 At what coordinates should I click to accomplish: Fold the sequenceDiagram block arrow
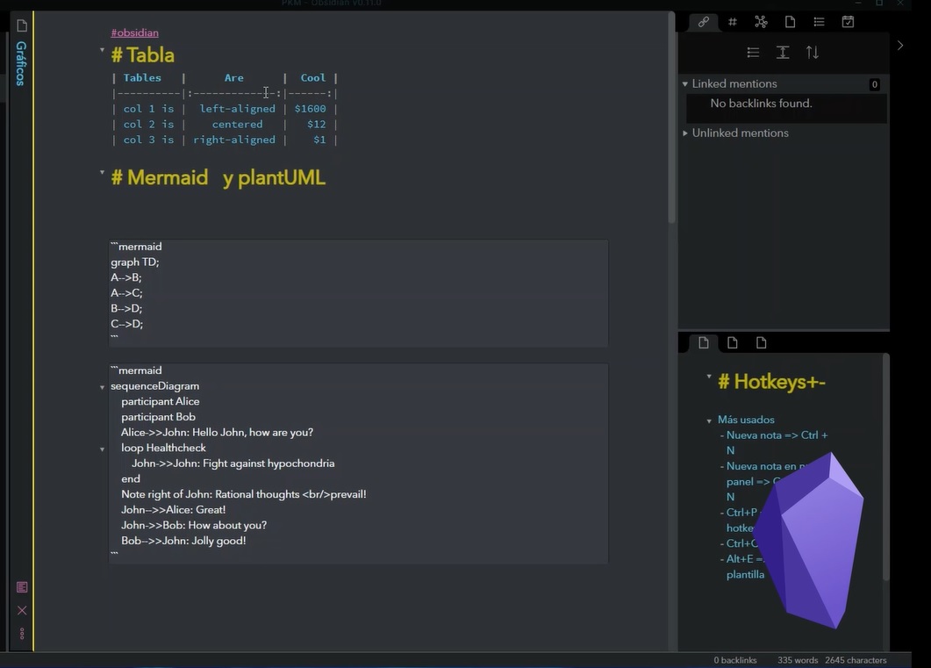[x=102, y=387]
